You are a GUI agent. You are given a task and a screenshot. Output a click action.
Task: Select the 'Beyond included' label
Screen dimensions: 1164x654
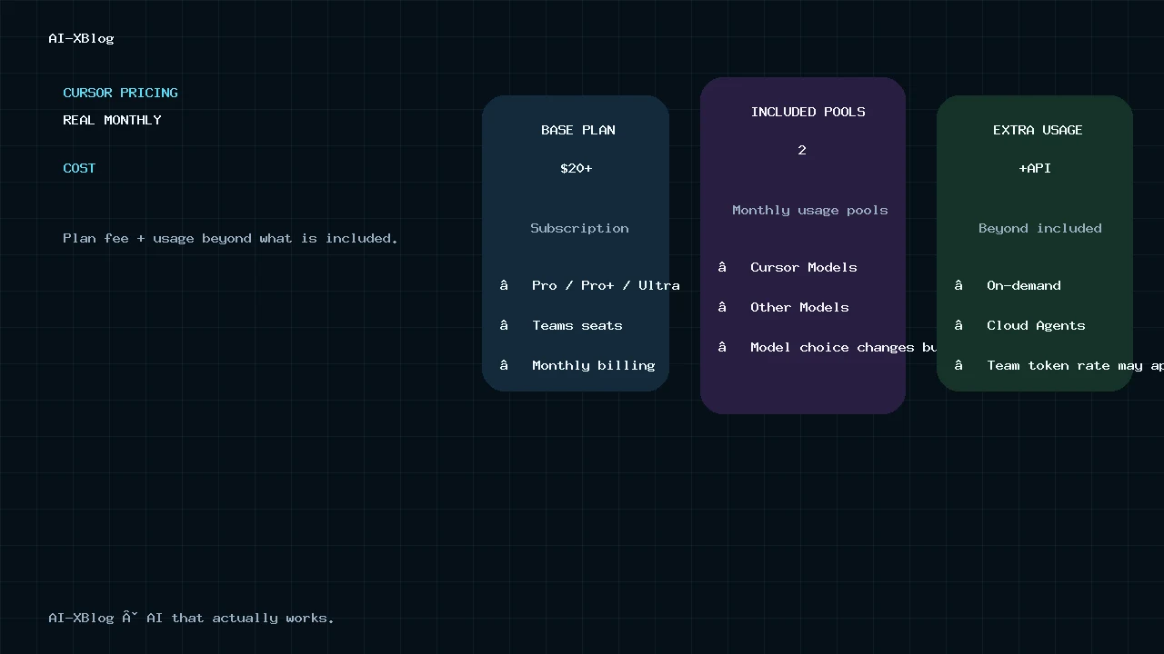point(1040,228)
